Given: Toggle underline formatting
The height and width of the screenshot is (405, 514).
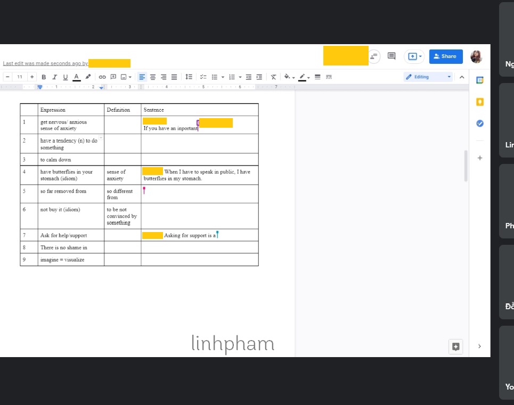Looking at the screenshot, I should [x=66, y=77].
